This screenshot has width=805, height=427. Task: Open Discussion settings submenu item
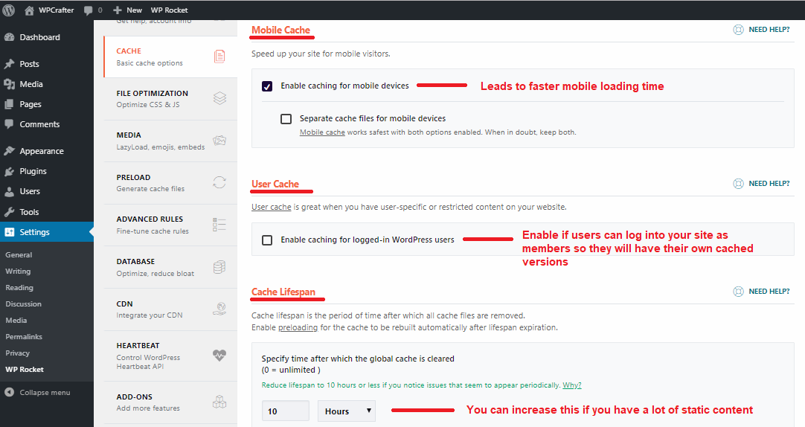[24, 304]
